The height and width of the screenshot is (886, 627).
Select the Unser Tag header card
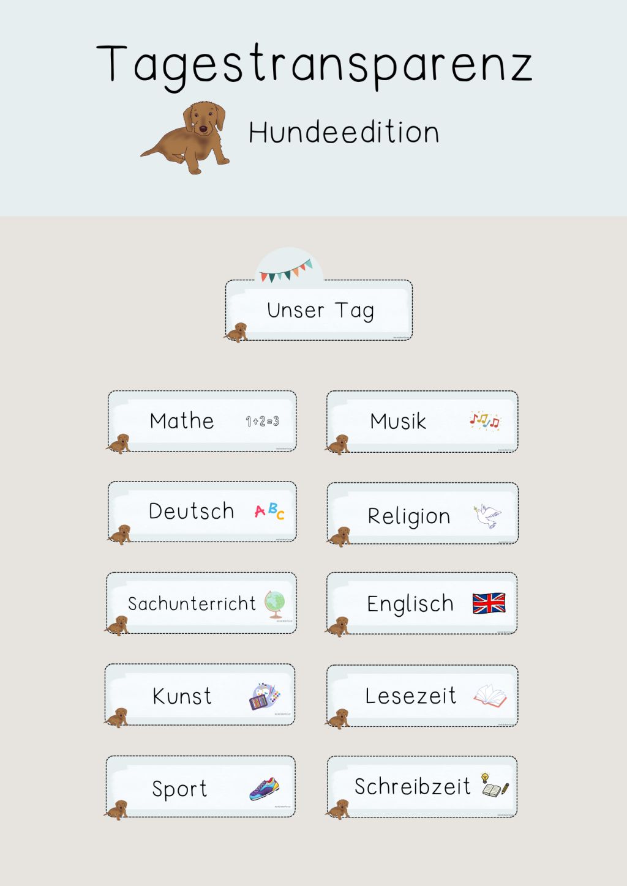318,310
